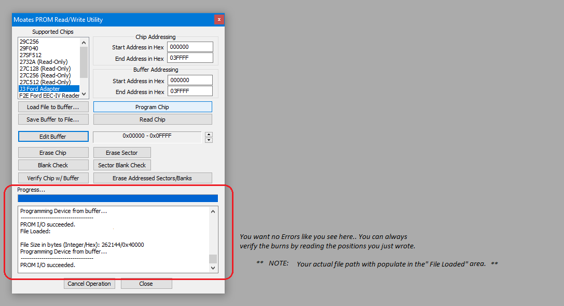Select 27C256 (Read-Only) chip
The height and width of the screenshot is (306, 564).
click(x=45, y=75)
